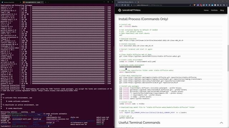Click environment-wsl2.yaml in the terminal listing

coord(21,119)
